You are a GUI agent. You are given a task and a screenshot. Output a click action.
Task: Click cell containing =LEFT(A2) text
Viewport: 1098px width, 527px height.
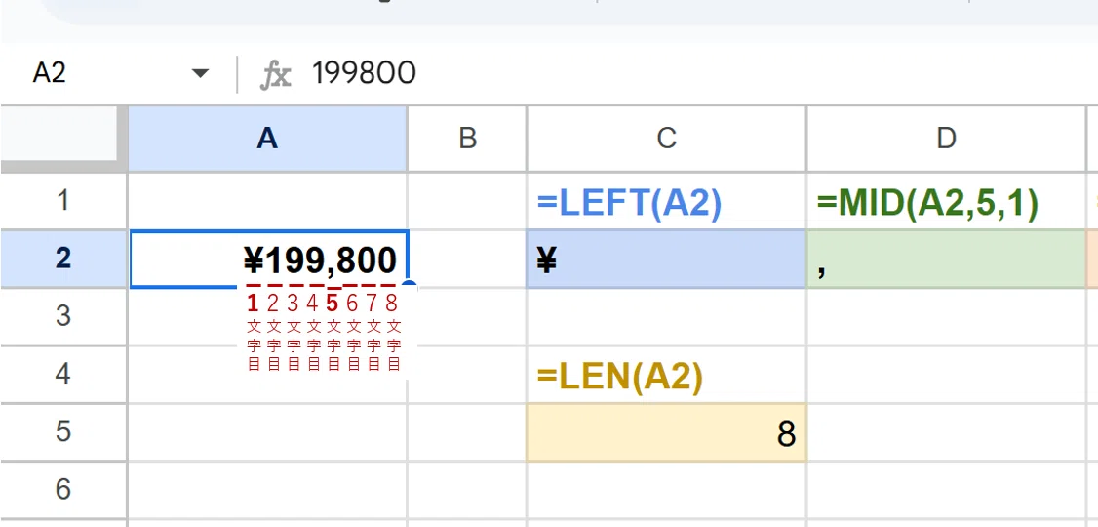click(667, 201)
